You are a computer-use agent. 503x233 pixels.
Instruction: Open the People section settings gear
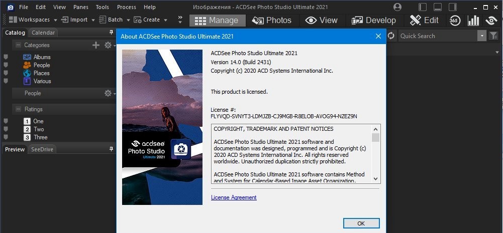pos(108,93)
